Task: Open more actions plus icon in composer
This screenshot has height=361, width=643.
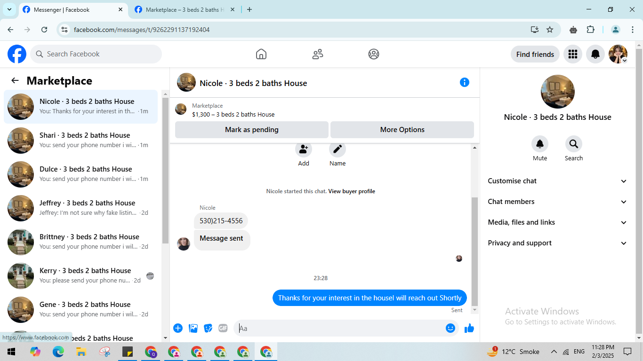Action: click(178, 328)
